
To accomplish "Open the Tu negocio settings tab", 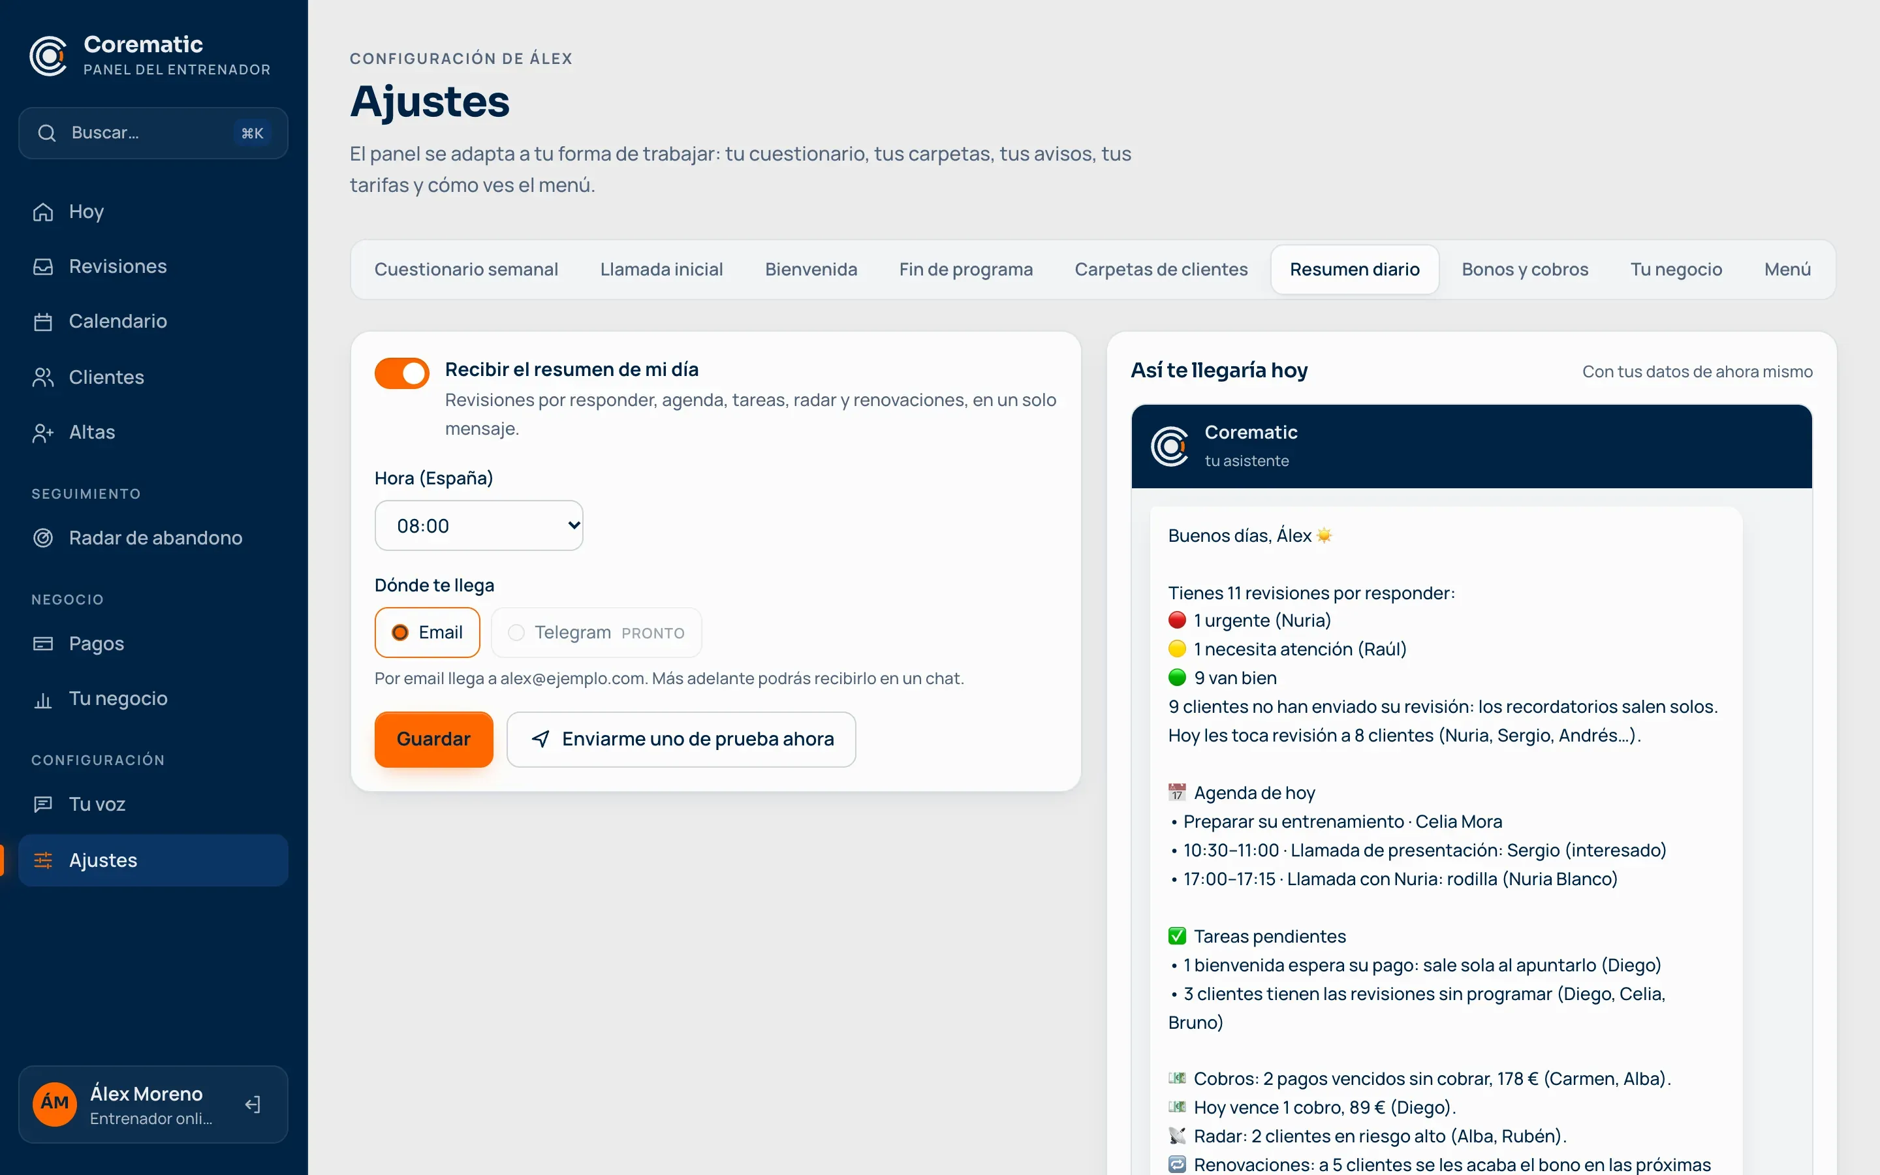I will [x=1676, y=270].
